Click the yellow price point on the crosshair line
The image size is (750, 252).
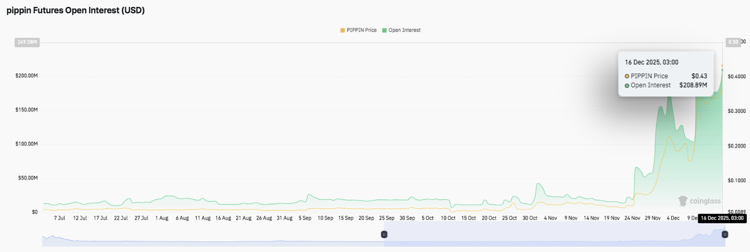[722, 66]
